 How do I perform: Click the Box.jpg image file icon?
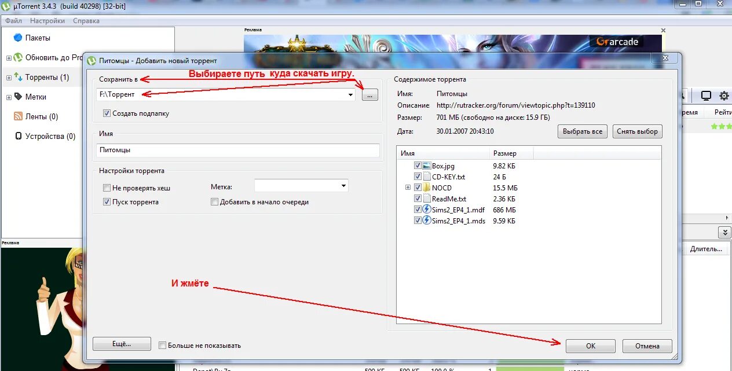[x=427, y=166]
